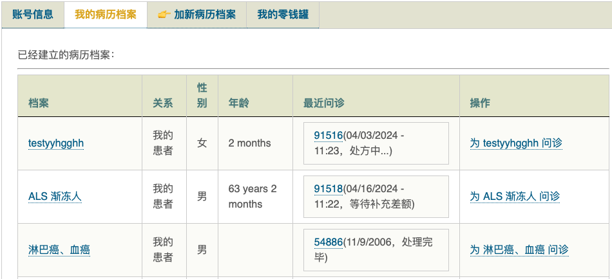The width and height of the screenshot is (612, 279).
Task: Open the ALS 渐冻人 patient record
Action: point(55,196)
